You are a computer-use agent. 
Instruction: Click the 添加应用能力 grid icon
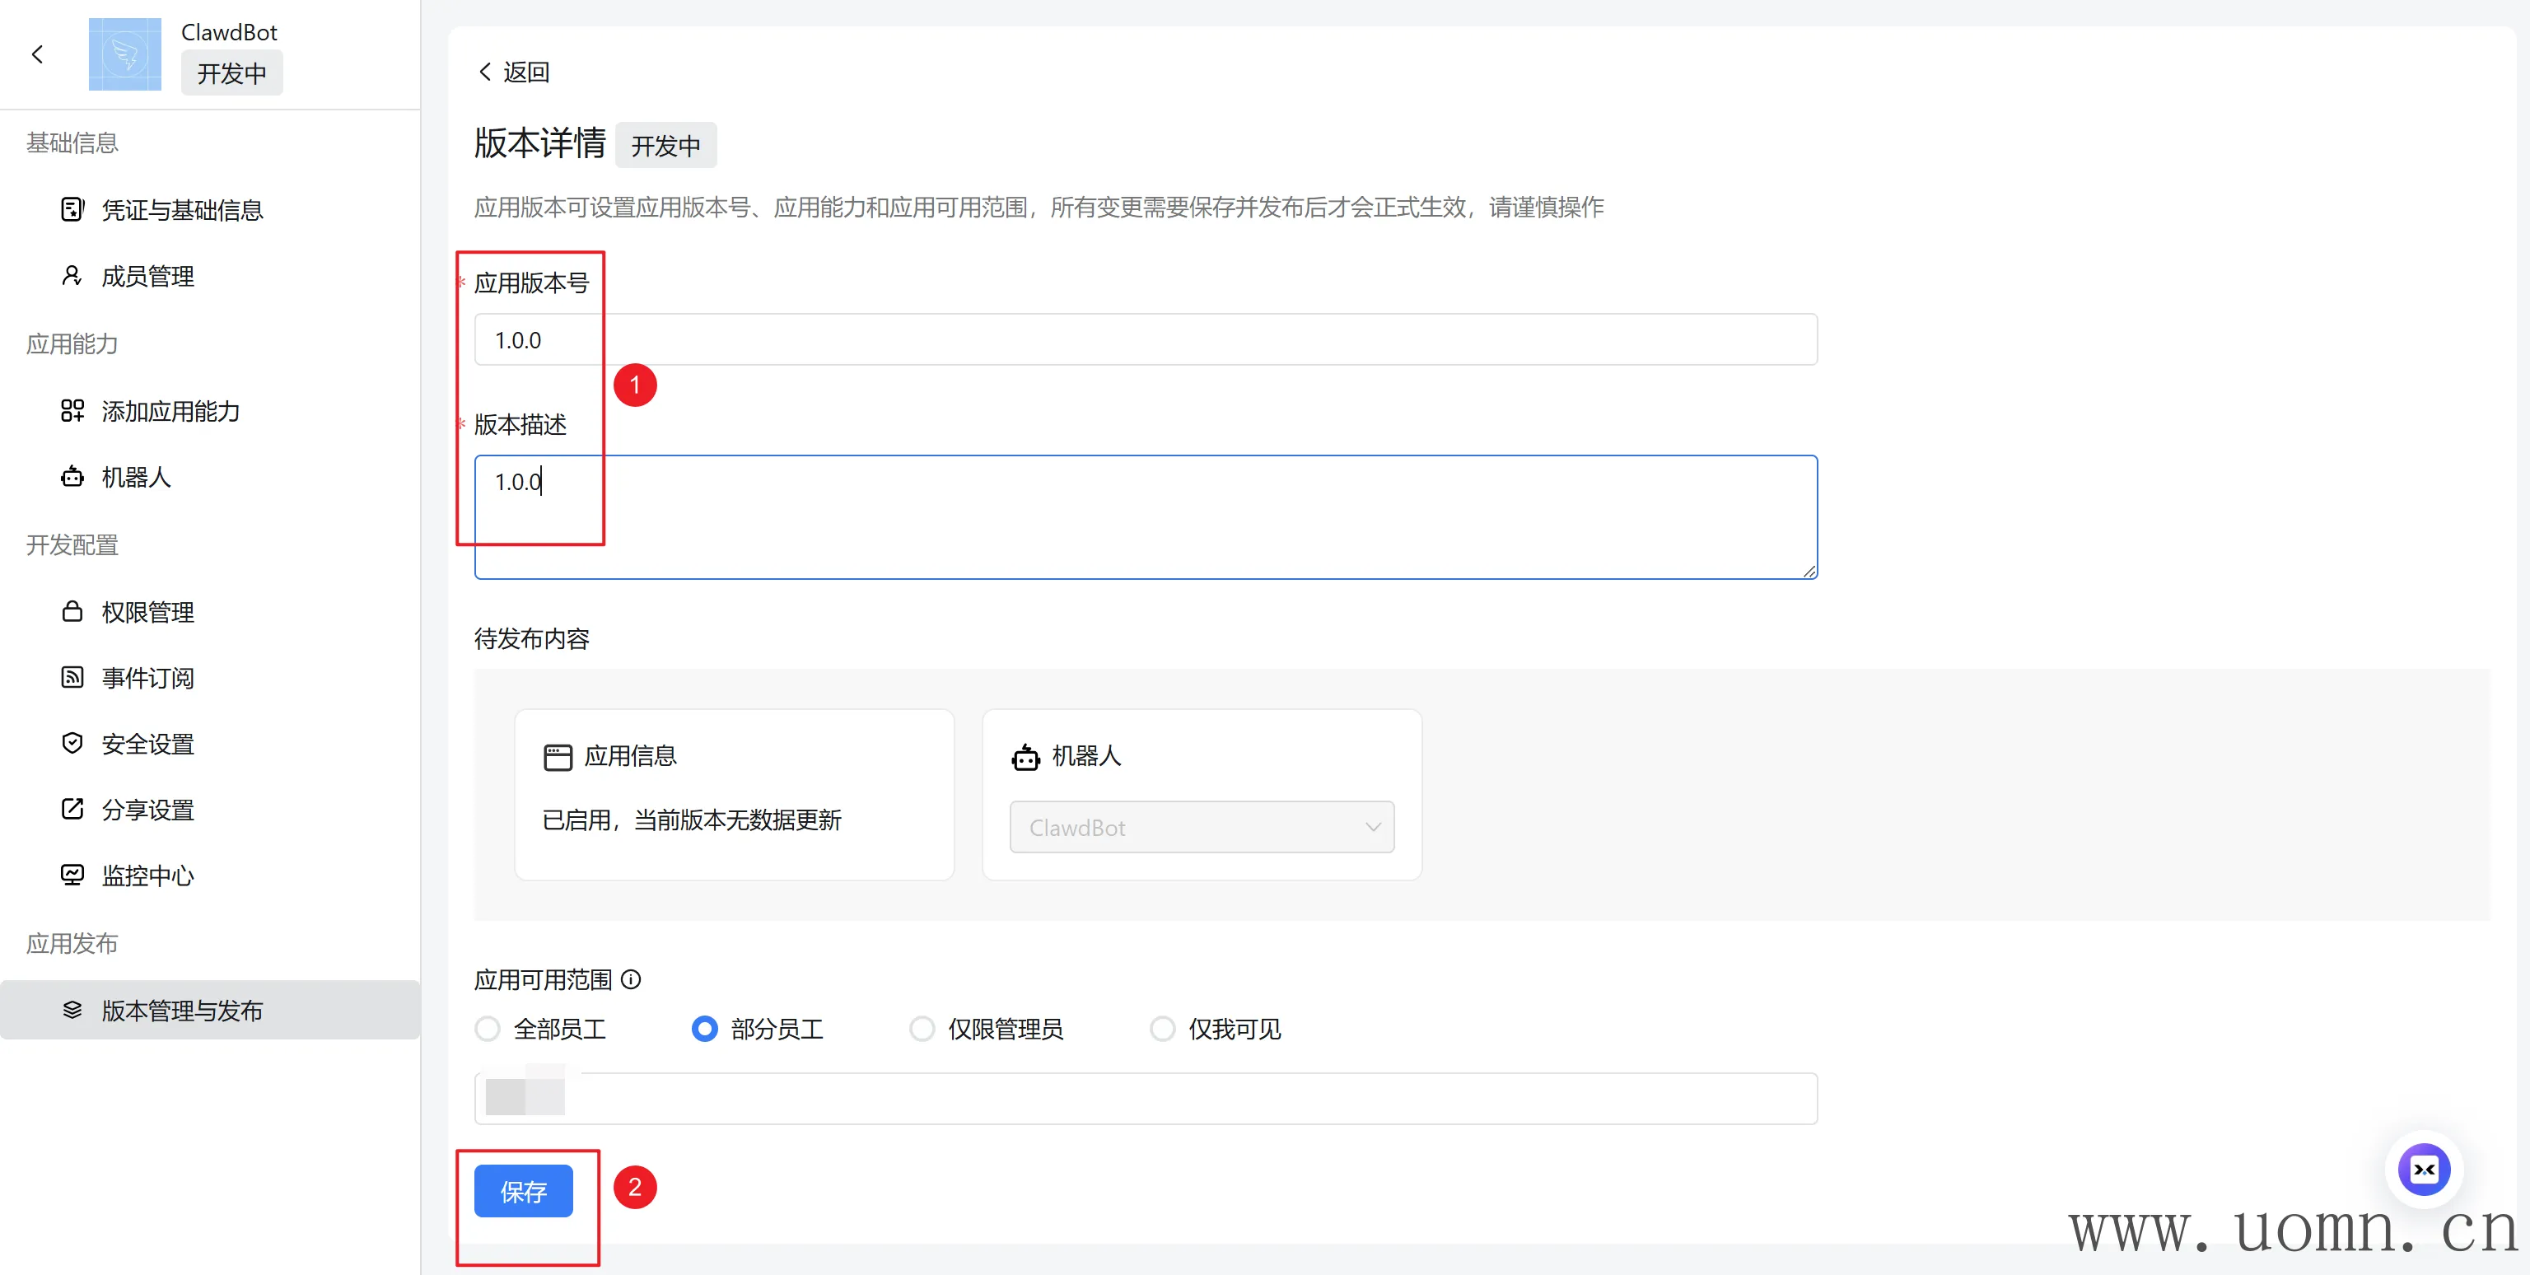(x=72, y=411)
